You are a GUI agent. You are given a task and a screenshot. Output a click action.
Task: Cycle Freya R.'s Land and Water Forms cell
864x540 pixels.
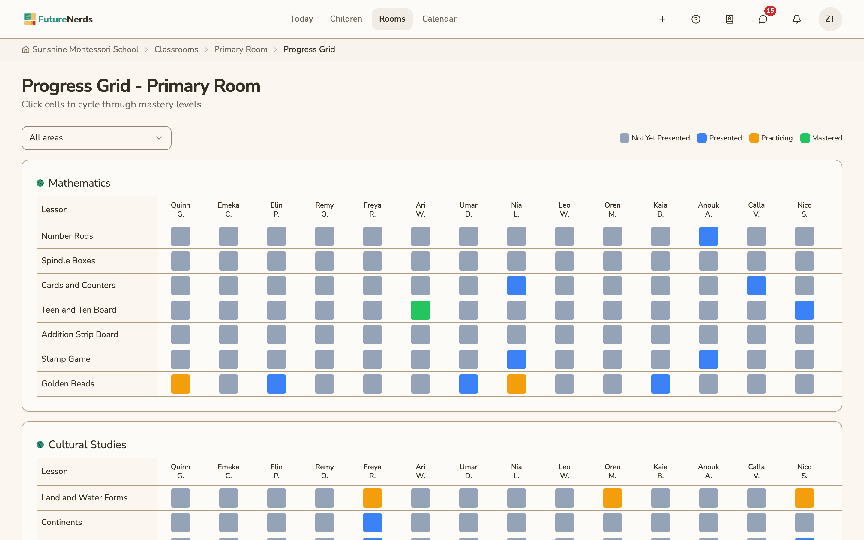pos(372,498)
